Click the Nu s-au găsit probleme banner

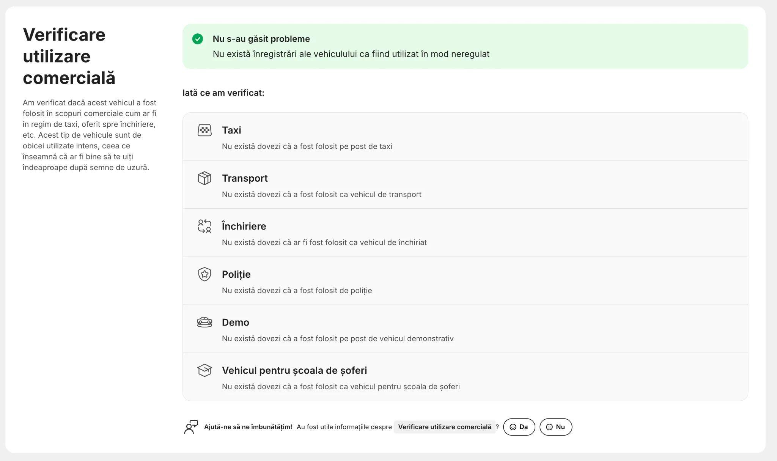tap(465, 46)
